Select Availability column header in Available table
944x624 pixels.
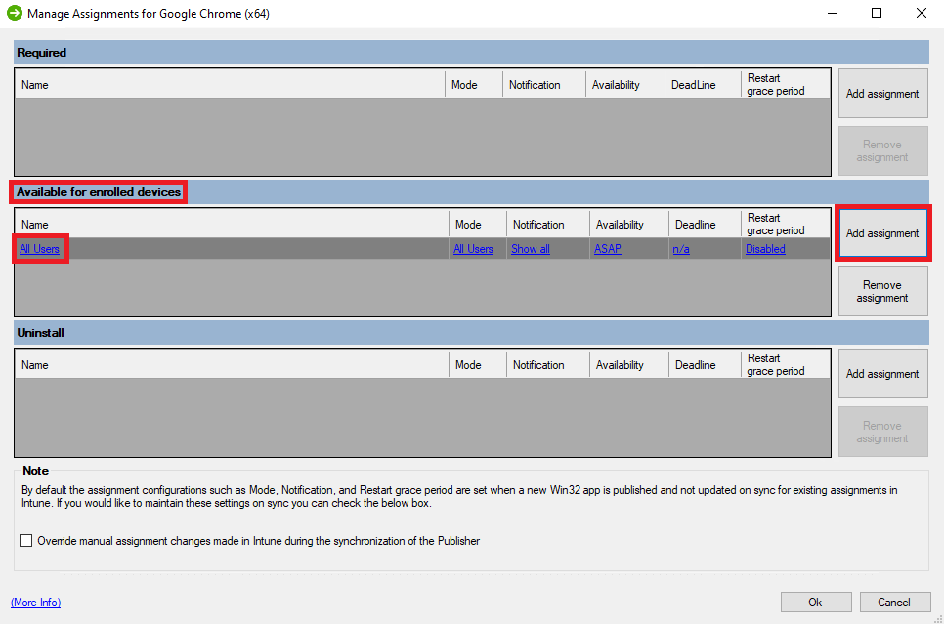tap(629, 224)
